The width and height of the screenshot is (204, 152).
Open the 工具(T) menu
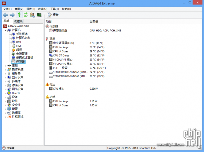[55, 9]
